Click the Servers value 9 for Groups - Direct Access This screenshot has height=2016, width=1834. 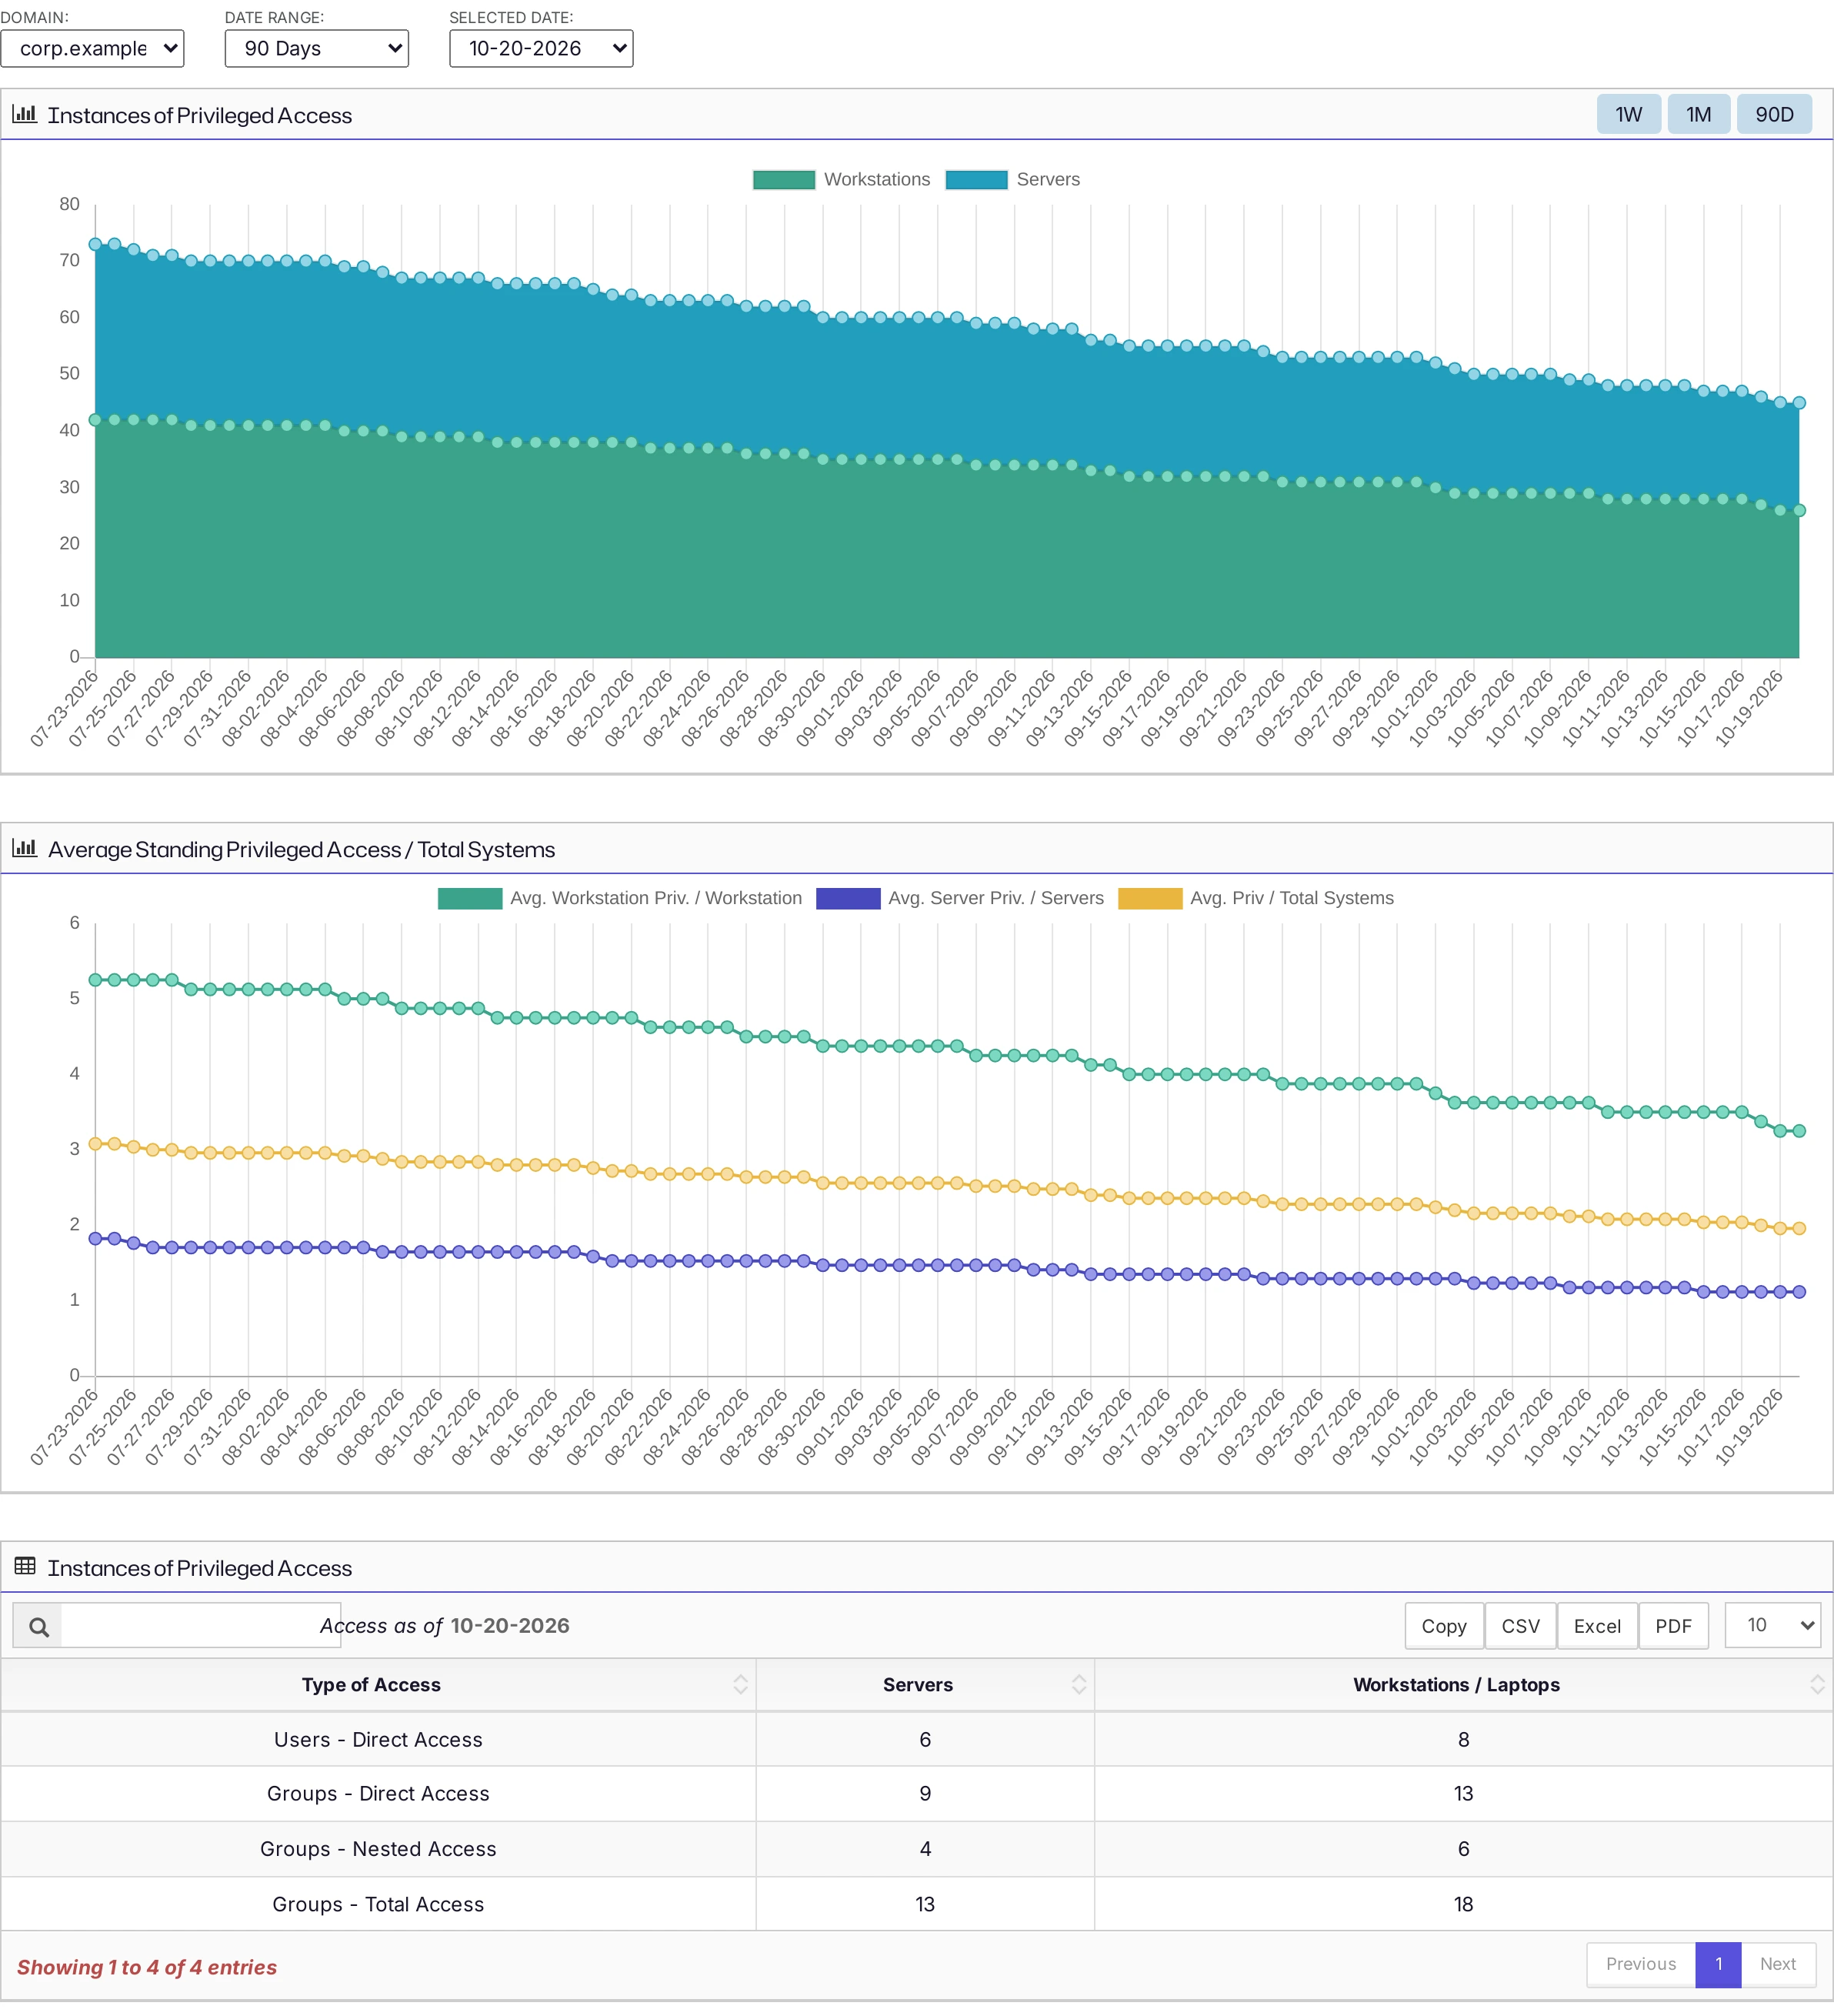pos(925,1793)
